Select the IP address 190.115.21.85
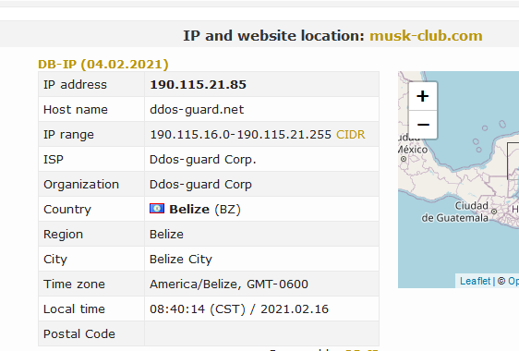 click(x=198, y=84)
